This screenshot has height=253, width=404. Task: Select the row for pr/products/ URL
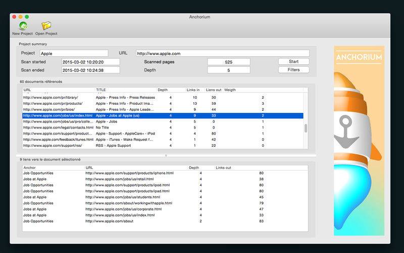coord(163,104)
